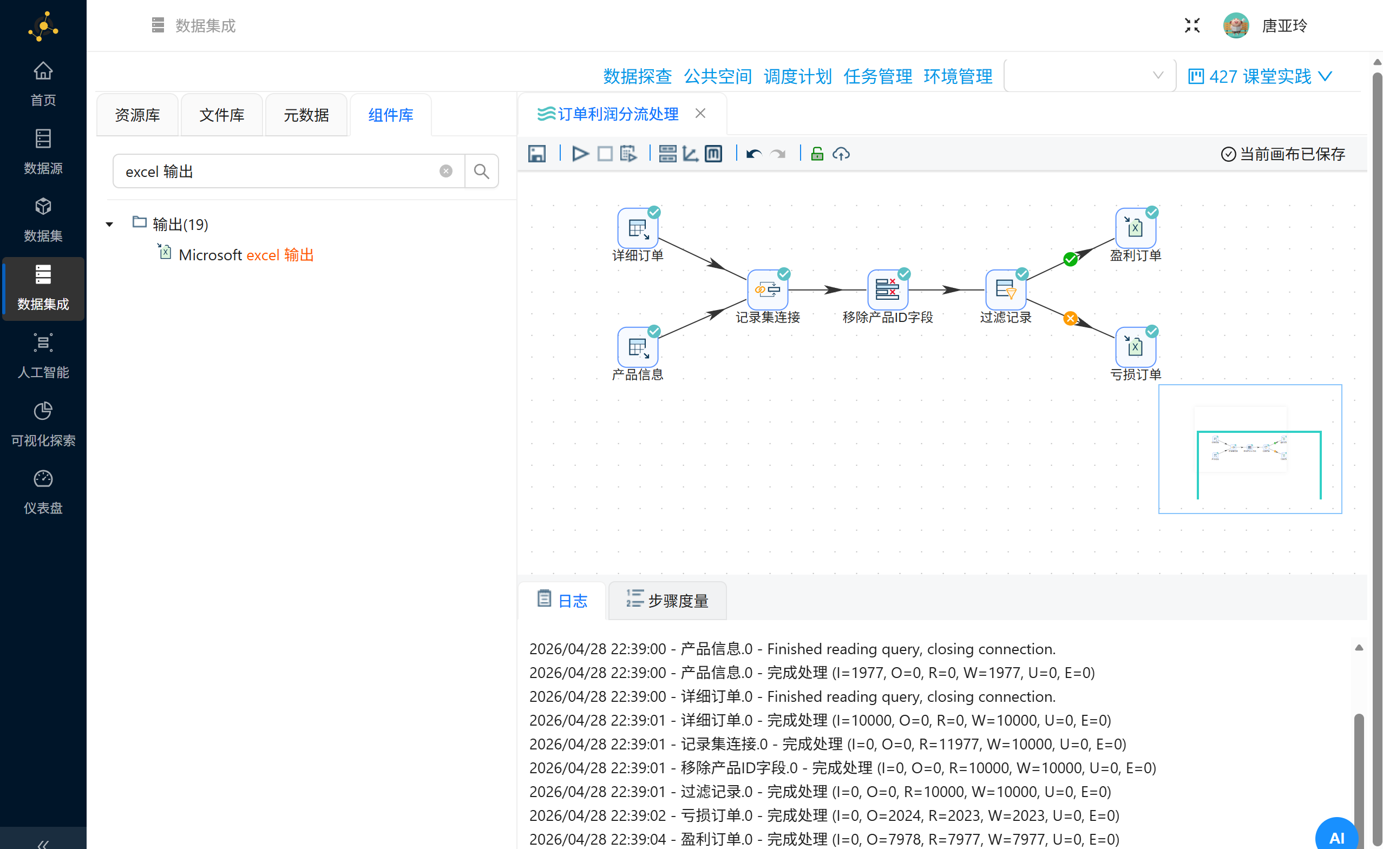Click the search magnifier button
1383x849 pixels.
(x=481, y=171)
